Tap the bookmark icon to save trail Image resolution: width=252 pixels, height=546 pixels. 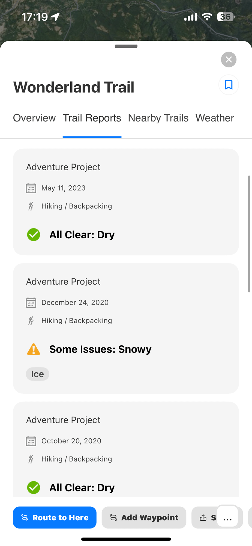click(x=229, y=85)
